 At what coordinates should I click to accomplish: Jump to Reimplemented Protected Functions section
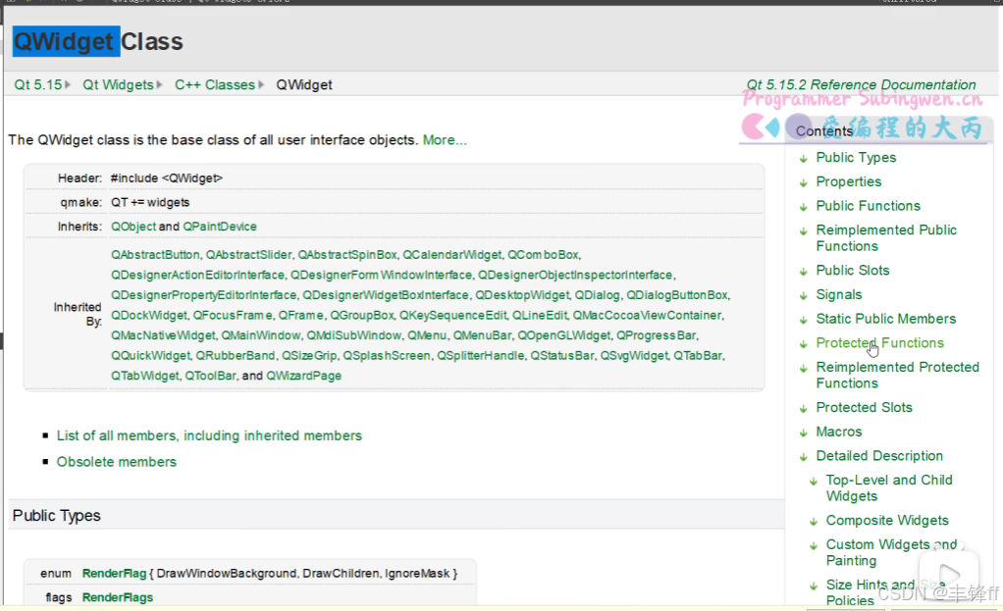[x=897, y=376]
